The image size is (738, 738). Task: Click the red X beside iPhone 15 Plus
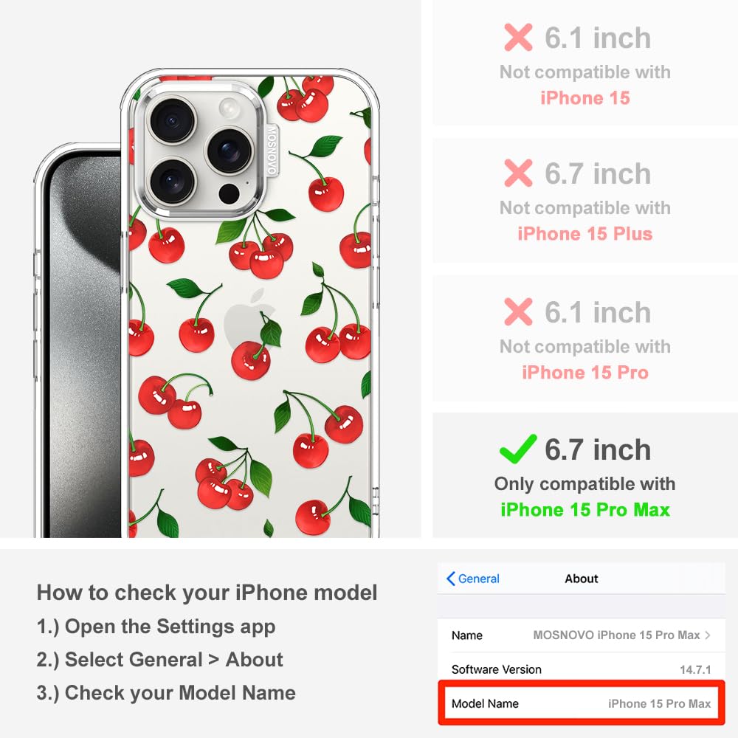point(518,173)
